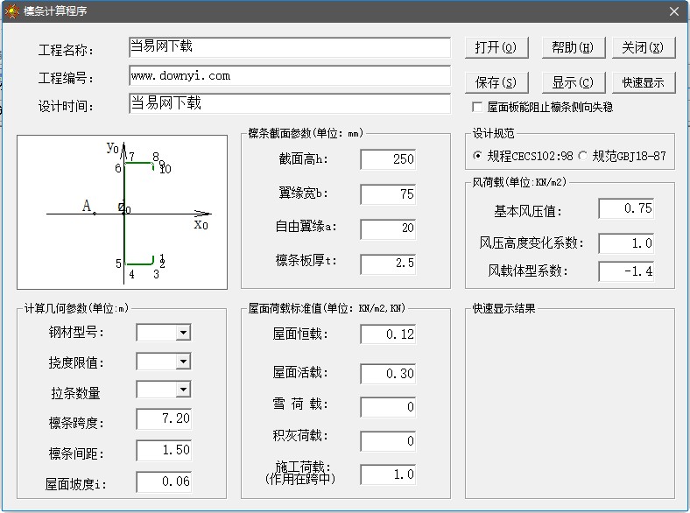
Task: Focus the 基本风压值 input field
Action: coord(626,208)
